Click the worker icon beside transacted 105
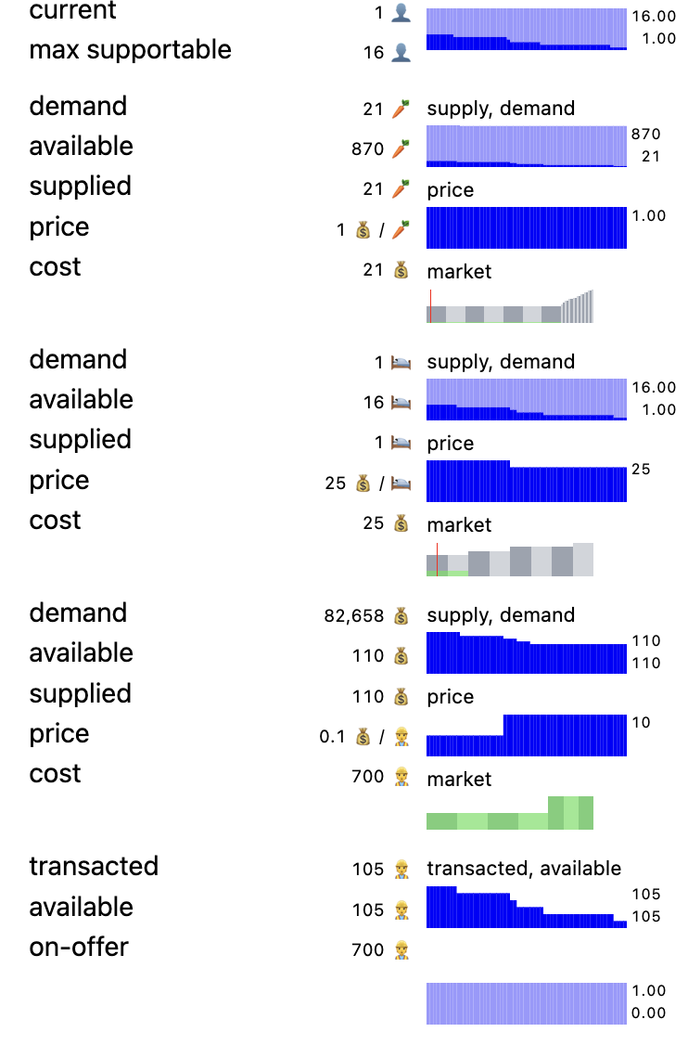Screen dimensions: 688x1045 401,870
